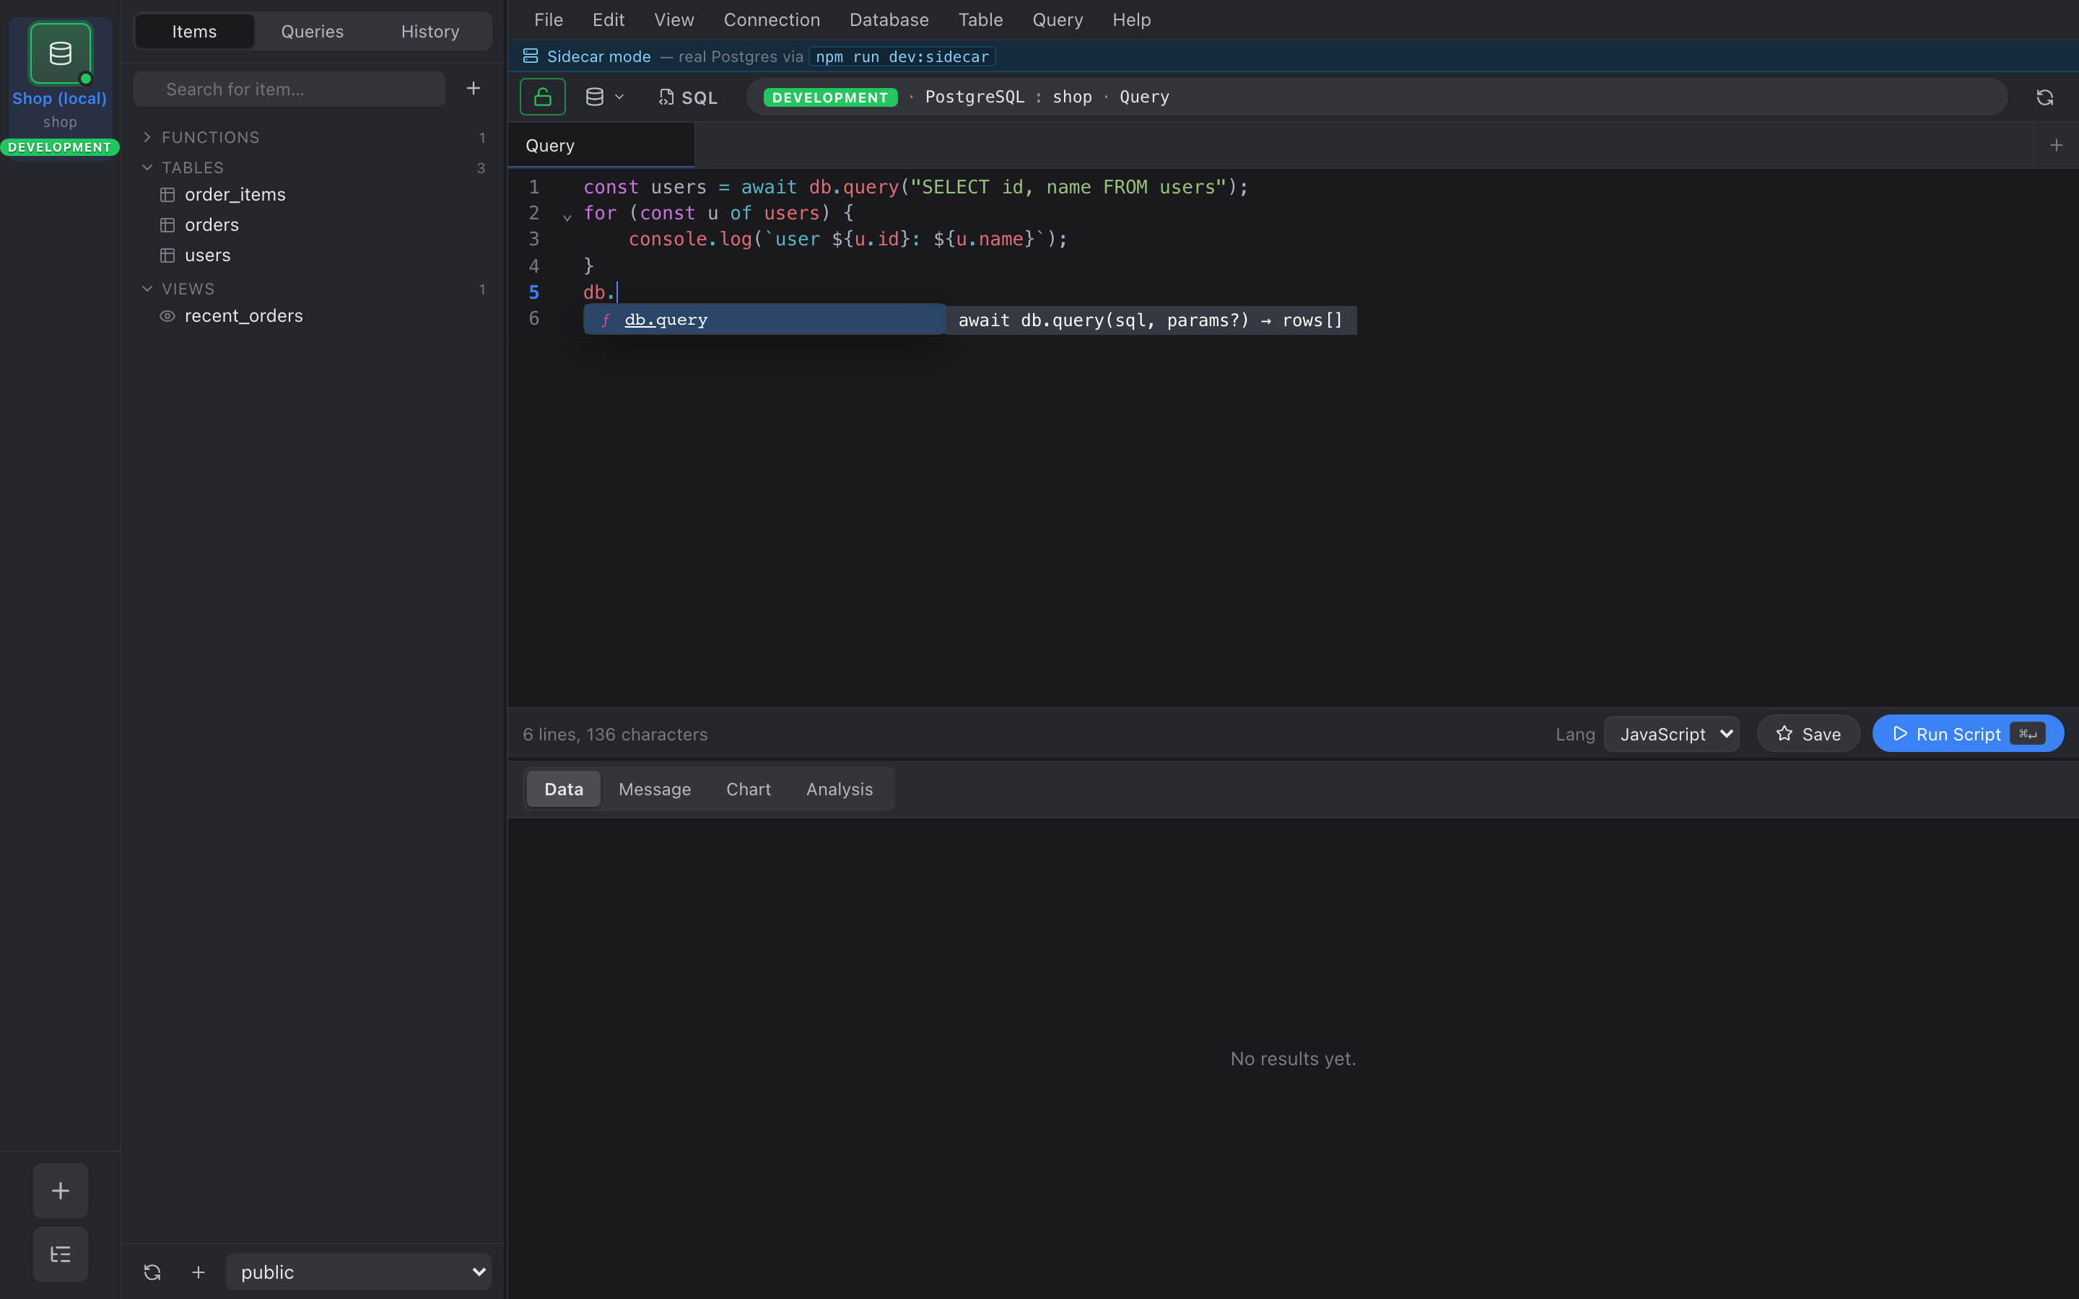Open the Connection menu
The image size is (2079, 1299).
pyautogui.click(x=772, y=19)
